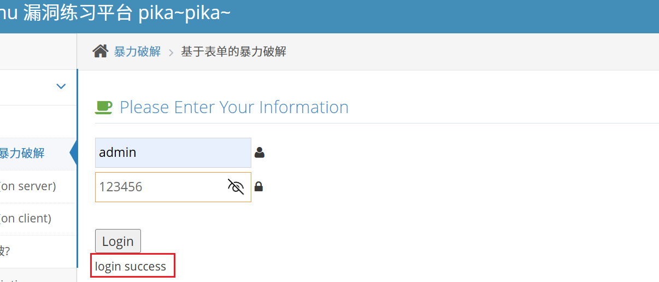Open the "(on client)" sidebar entry
Screen dimensions: 659x282
[26, 219]
